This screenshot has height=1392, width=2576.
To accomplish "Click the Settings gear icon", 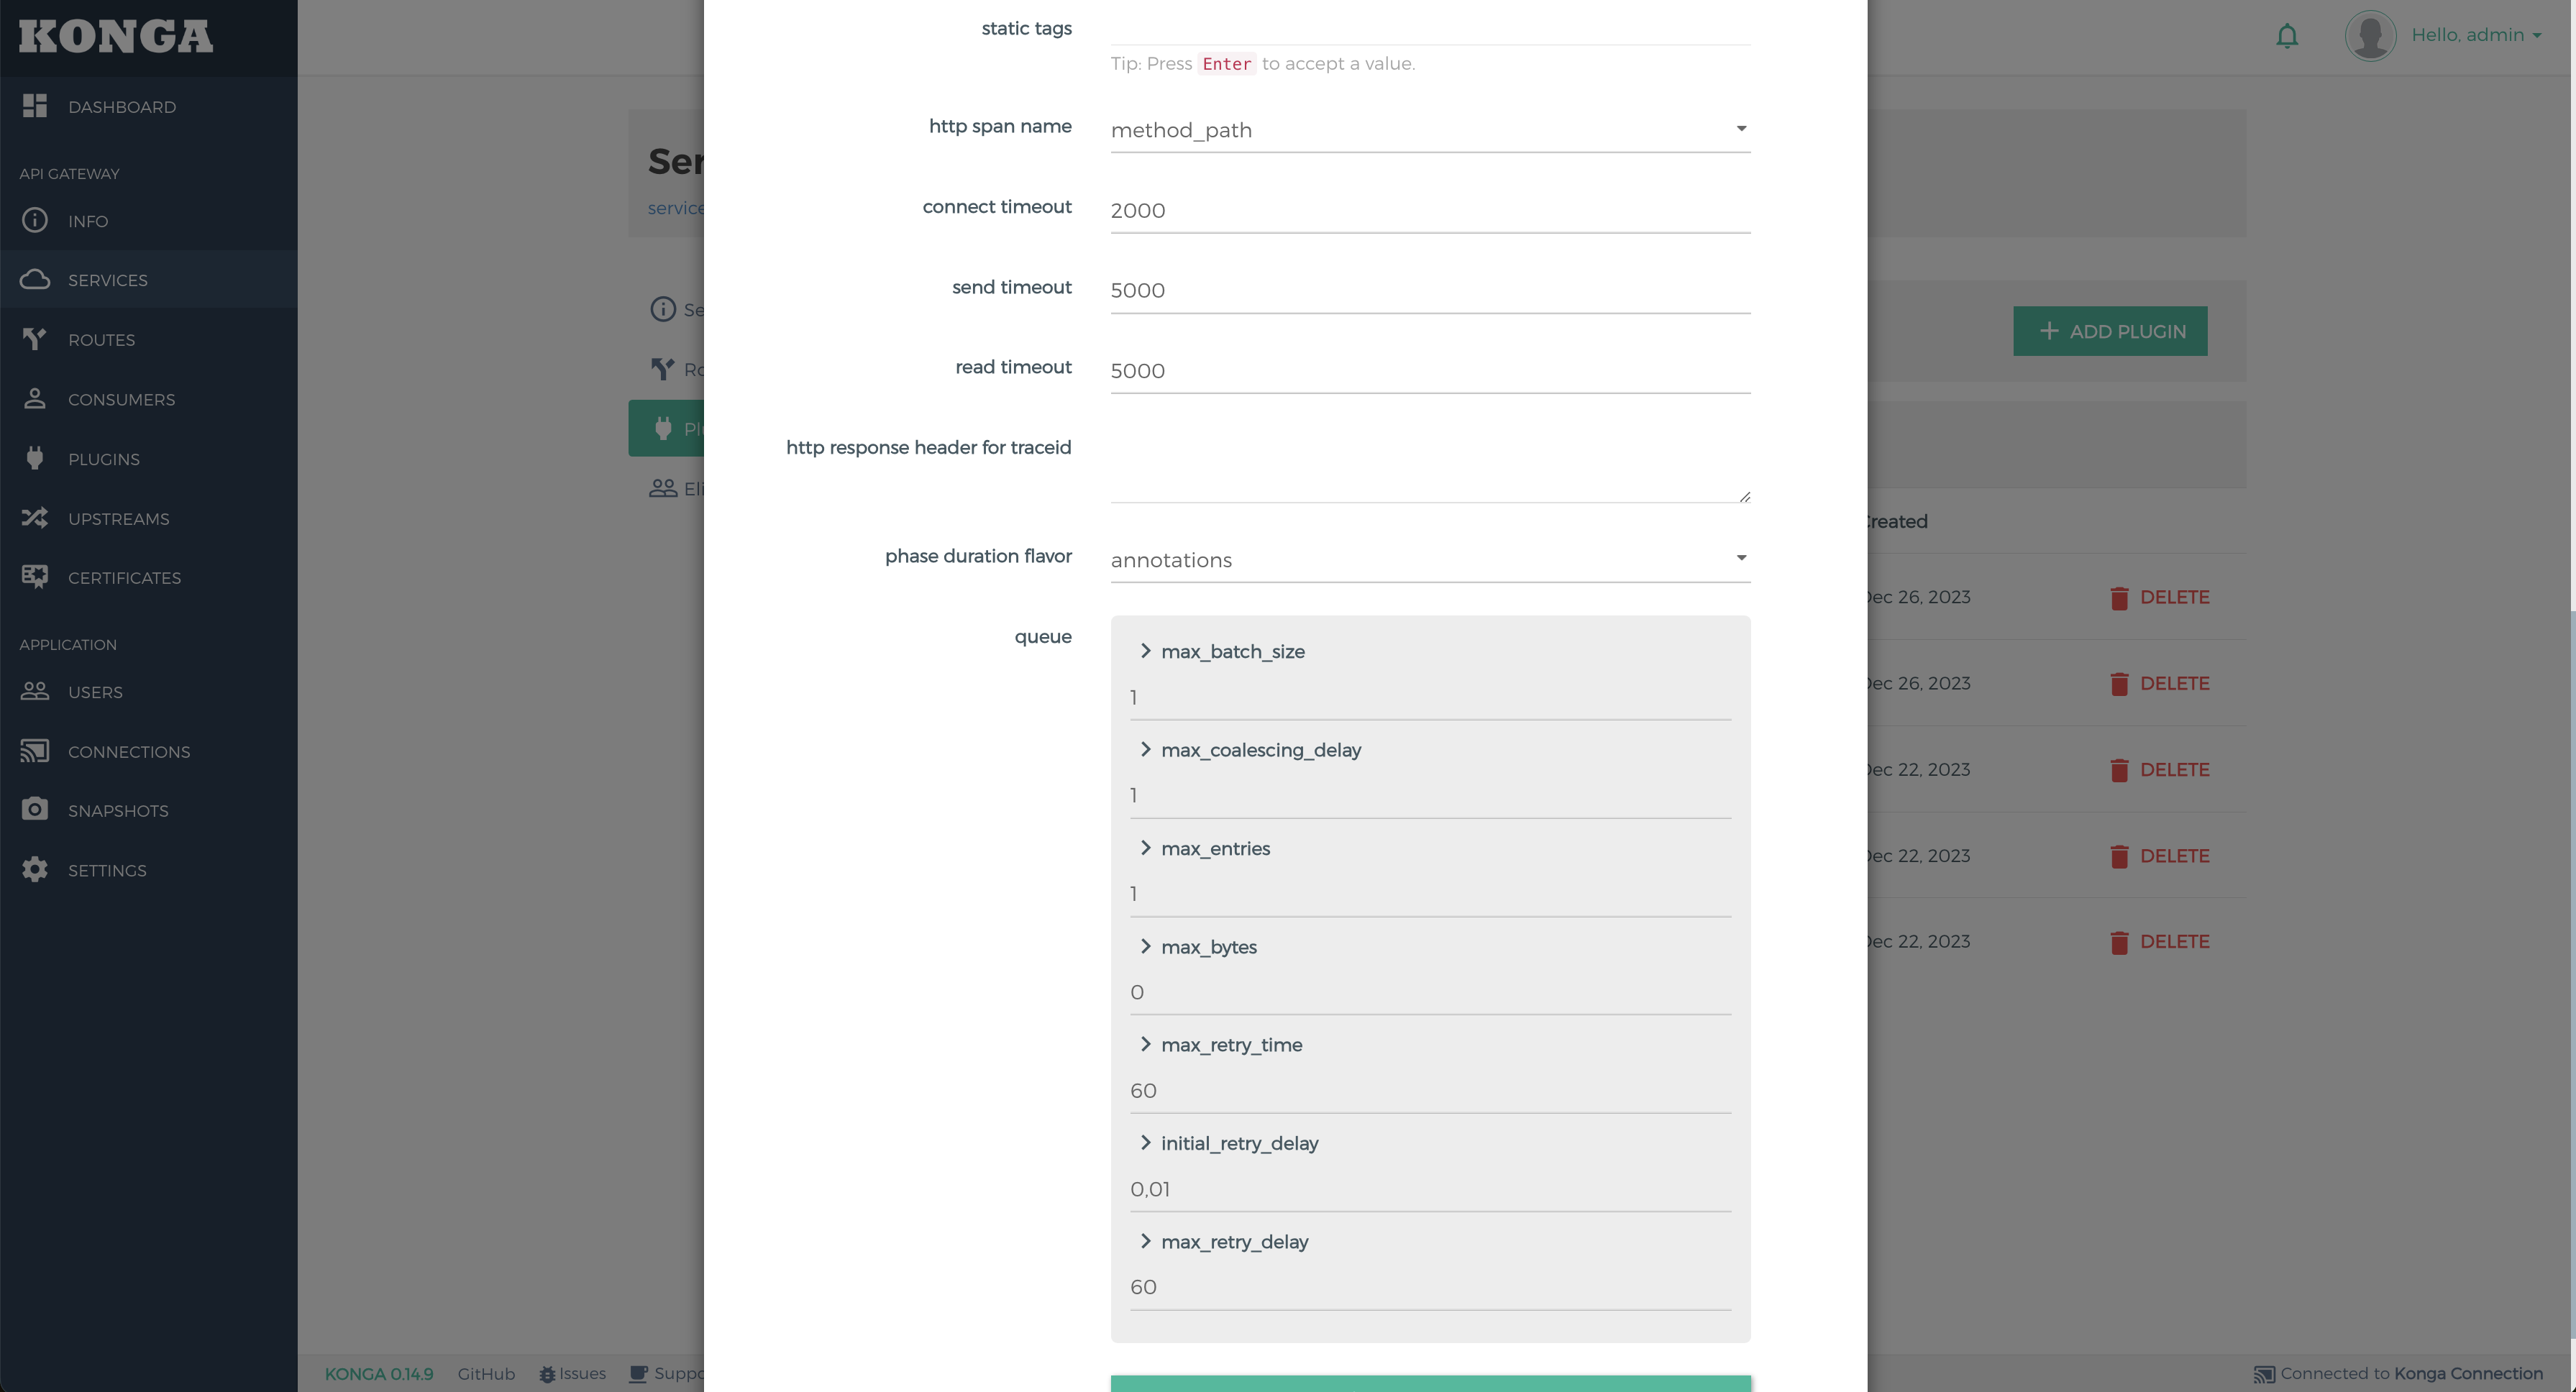I will [x=35, y=869].
